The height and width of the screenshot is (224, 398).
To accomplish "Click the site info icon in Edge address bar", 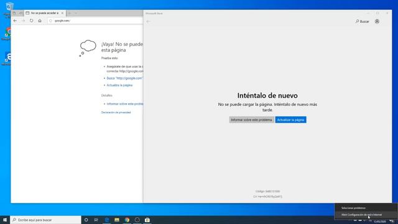I will point(50,21).
